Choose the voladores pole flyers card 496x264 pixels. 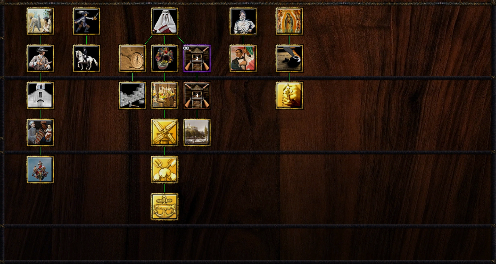pos(40,170)
